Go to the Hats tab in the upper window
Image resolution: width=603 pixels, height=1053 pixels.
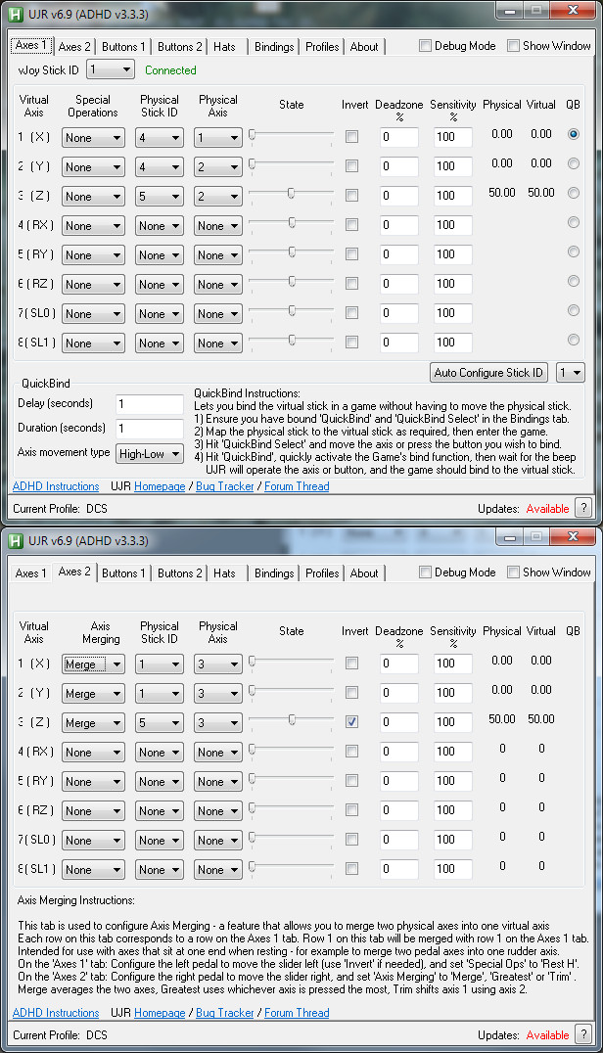pos(224,46)
